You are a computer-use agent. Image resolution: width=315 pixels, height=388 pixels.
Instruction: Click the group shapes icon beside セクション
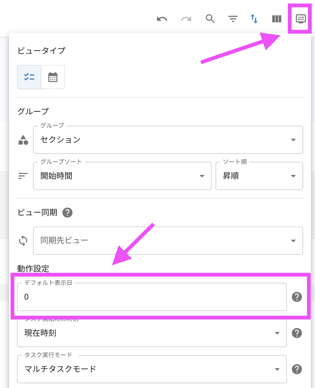[x=23, y=140]
